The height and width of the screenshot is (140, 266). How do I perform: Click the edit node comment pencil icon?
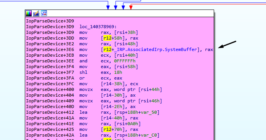[x=36, y=13]
